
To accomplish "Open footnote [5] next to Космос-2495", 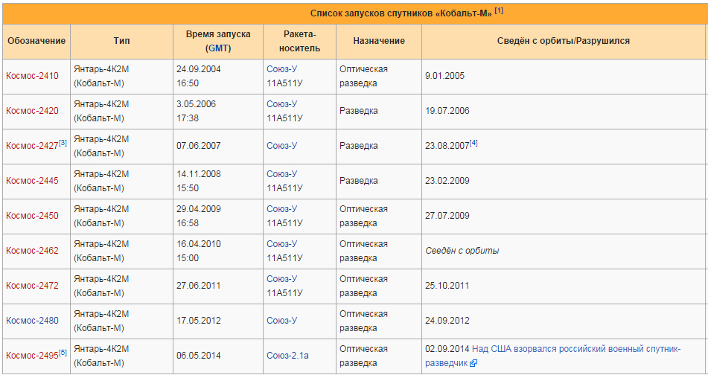I will [63, 353].
